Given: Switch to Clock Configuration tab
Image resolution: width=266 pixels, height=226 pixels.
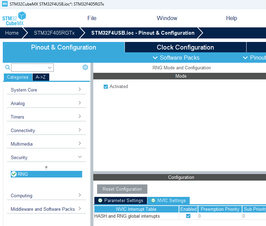Looking at the screenshot, I should (185, 47).
